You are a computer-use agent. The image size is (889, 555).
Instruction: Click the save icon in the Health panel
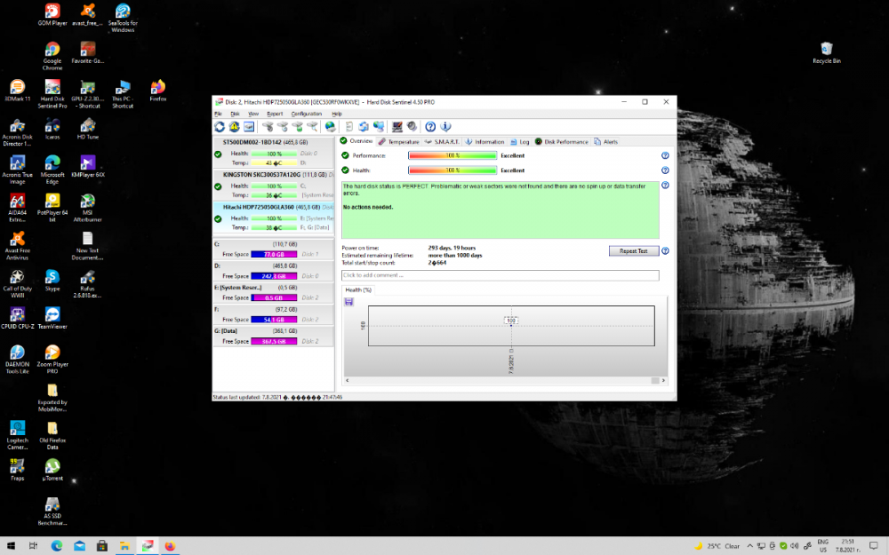[x=348, y=302]
